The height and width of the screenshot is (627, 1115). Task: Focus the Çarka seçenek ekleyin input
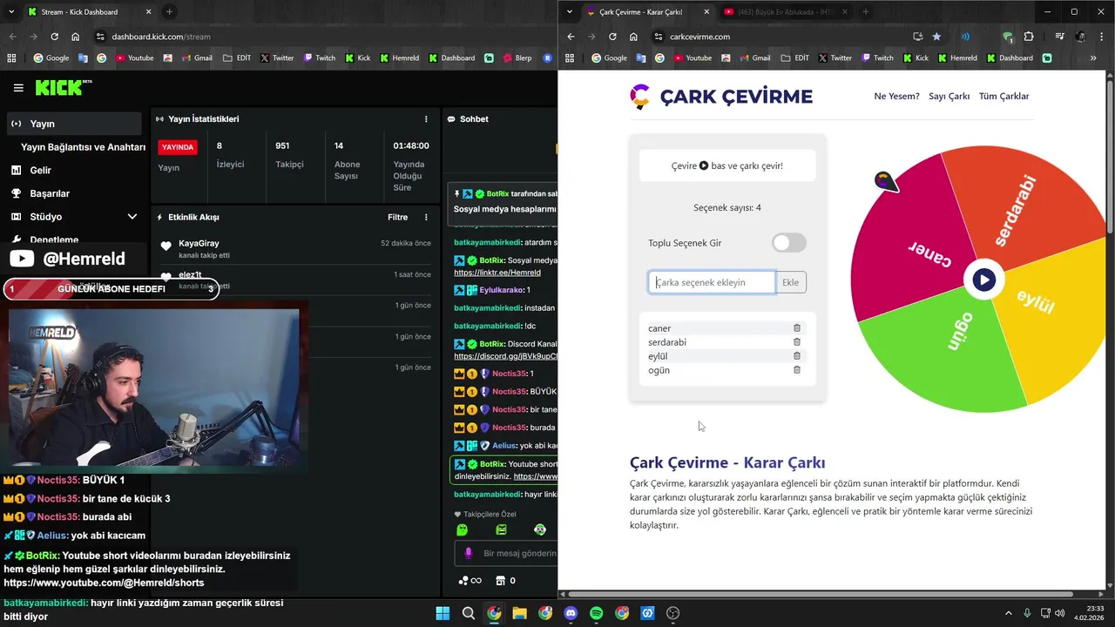(712, 282)
